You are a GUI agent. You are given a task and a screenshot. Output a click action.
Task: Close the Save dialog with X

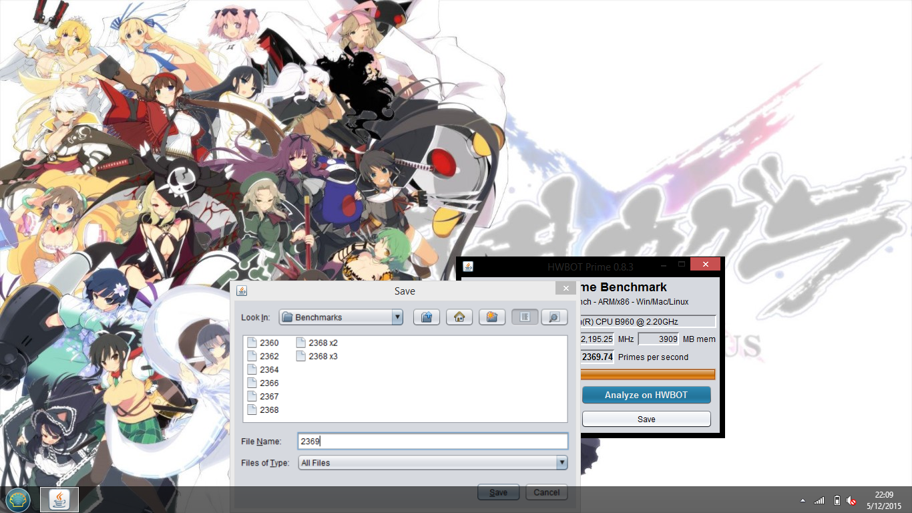tap(565, 289)
